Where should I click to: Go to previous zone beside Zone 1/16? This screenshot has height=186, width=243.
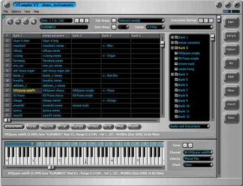(x=77, y=21)
